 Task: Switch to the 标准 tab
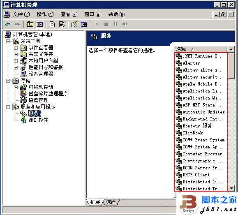tap(111, 202)
